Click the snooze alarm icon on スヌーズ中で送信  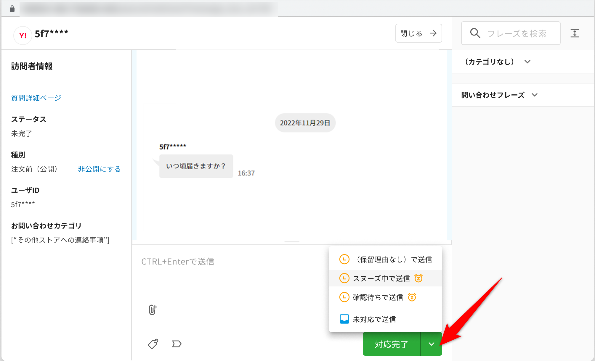pos(418,278)
